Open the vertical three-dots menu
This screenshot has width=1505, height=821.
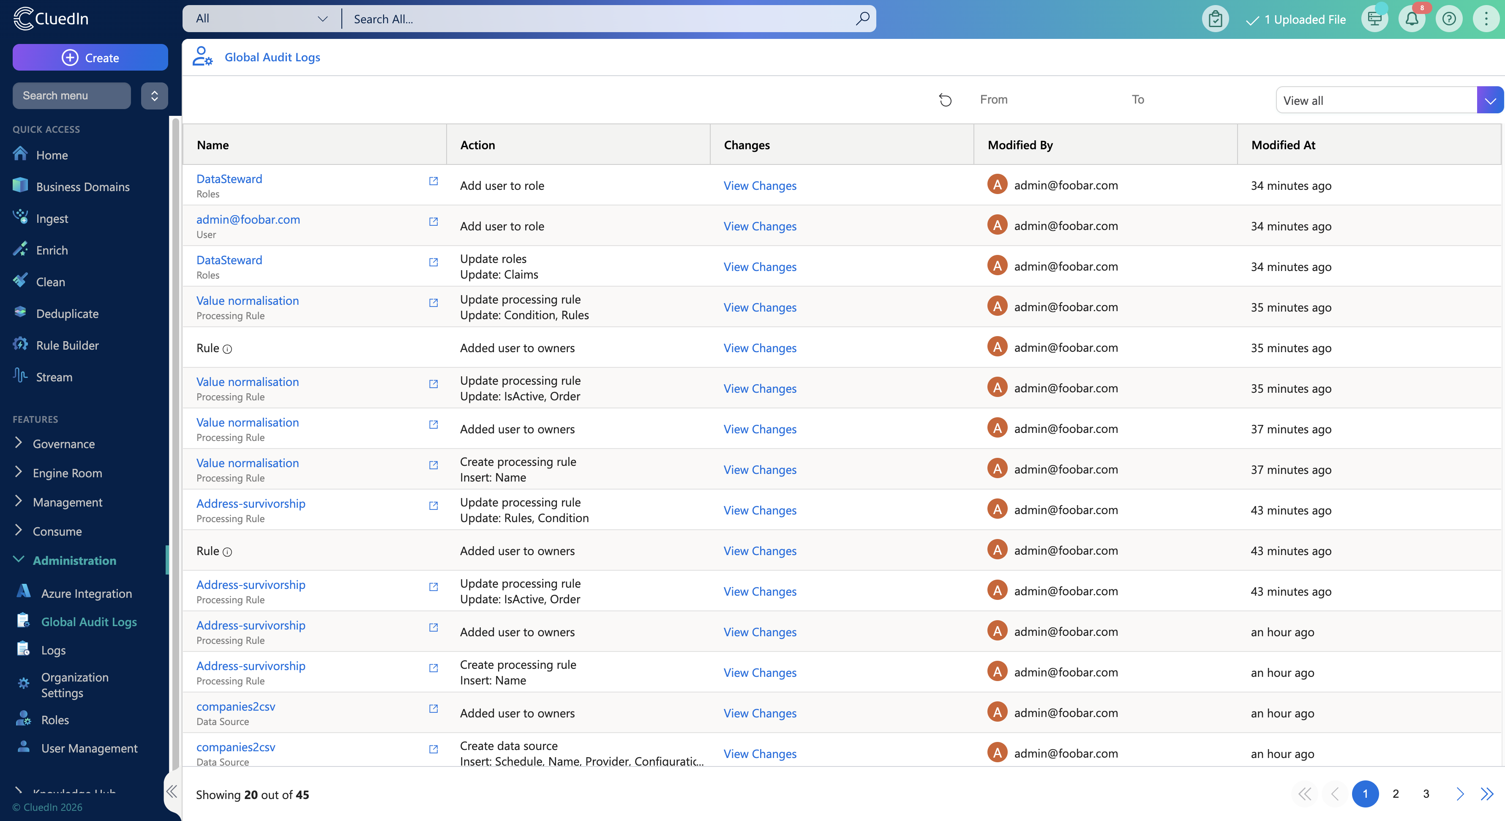[1486, 19]
